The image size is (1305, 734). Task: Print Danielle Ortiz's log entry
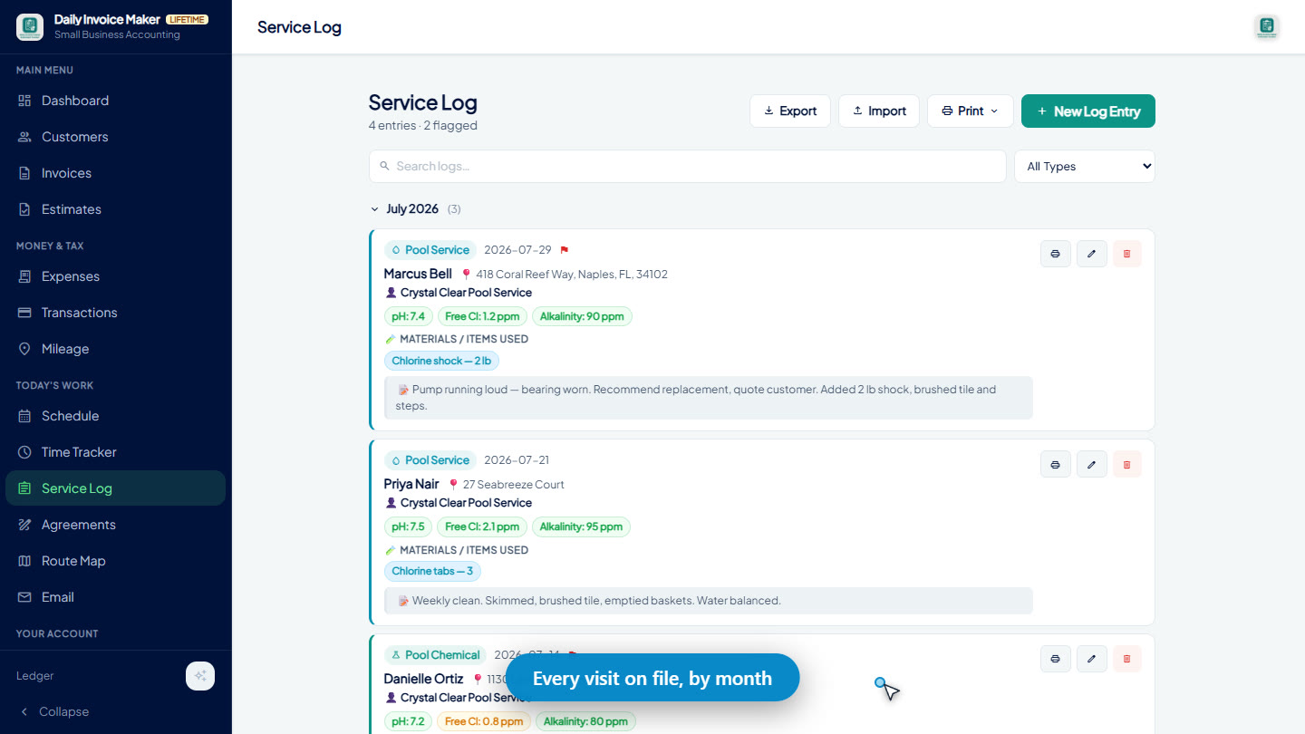[x=1056, y=659]
